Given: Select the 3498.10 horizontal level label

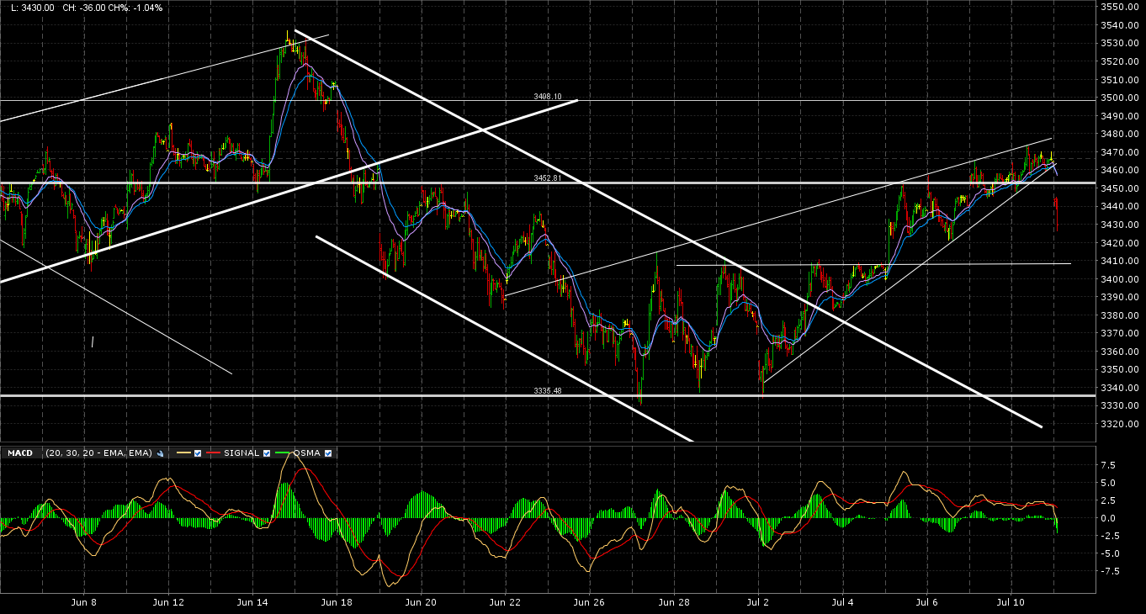Looking at the screenshot, I should (547, 97).
